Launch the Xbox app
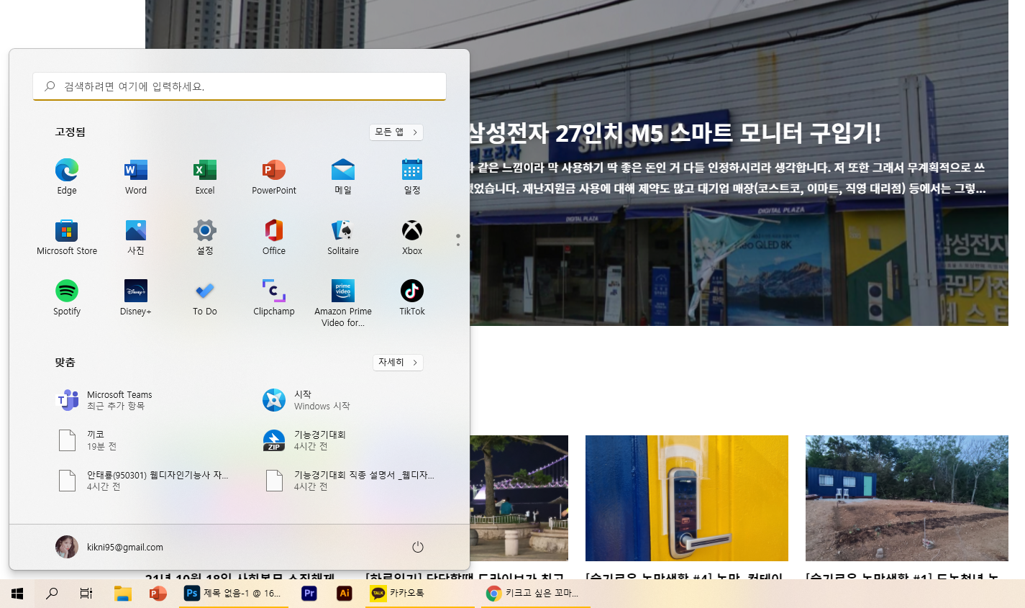The height and width of the screenshot is (608, 1025). (412, 237)
